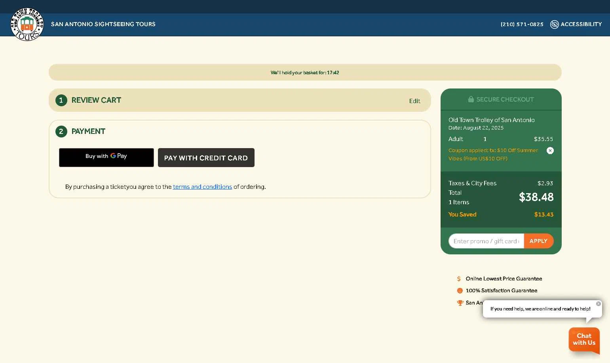Click the Online Lowest Price Guarantee text
Image resolution: width=610 pixels, height=363 pixels.
[x=504, y=279]
